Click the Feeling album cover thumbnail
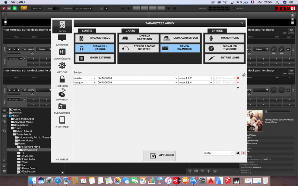Viewport: 298px width, 186px height. (x=255, y=121)
